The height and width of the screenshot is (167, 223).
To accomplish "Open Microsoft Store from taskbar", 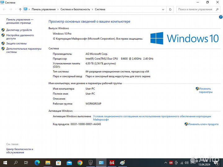I will [x=59, y=163].
